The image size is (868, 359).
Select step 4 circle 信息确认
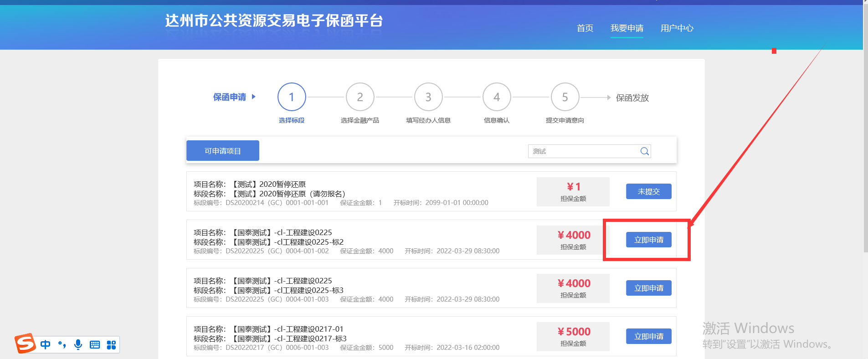pyautogui.click(x=497, y=97)
